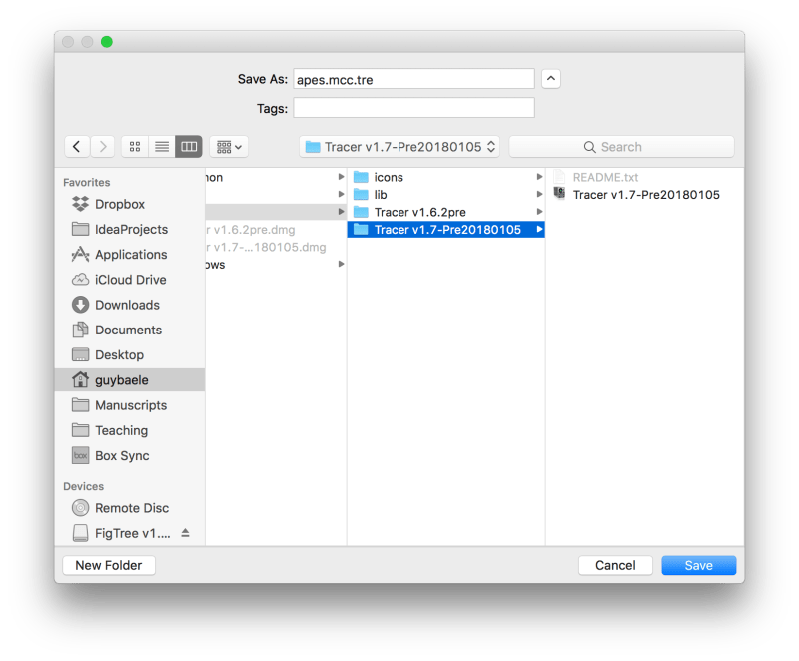Open Applications in the sidebar
Screen dimensions: 799x661
pyautogui.click(x=130, y=254)
